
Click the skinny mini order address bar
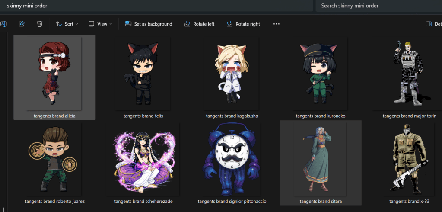pos(156,6)
